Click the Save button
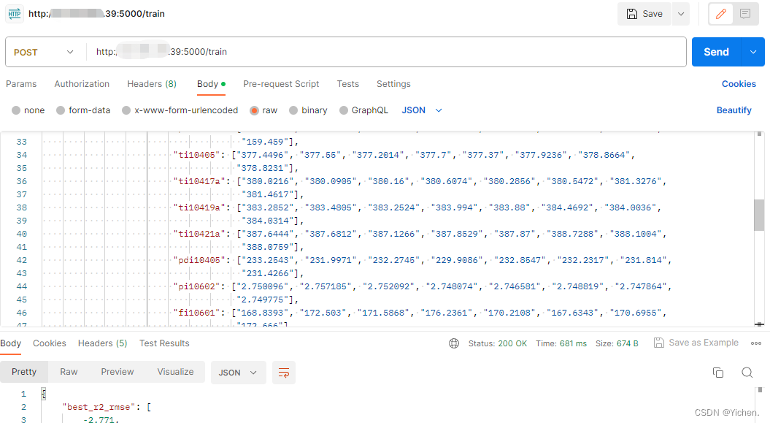Viewport: 770px width, 423px height. pos(644,14)
